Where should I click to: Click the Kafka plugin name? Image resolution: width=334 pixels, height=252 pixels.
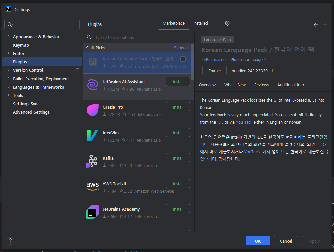point(108,158)
